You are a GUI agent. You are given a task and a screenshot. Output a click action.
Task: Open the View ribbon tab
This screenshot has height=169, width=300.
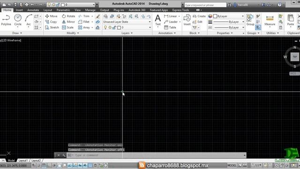click(x=77, y=10)
